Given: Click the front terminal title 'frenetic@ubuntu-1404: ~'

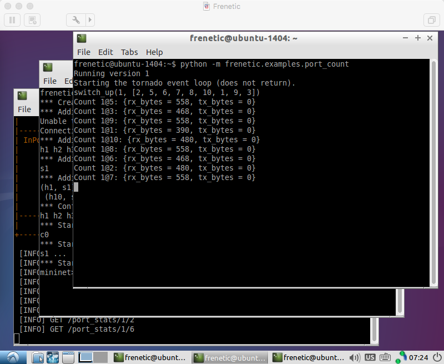Looking at the screenshot, I should [x=244, y=38].
